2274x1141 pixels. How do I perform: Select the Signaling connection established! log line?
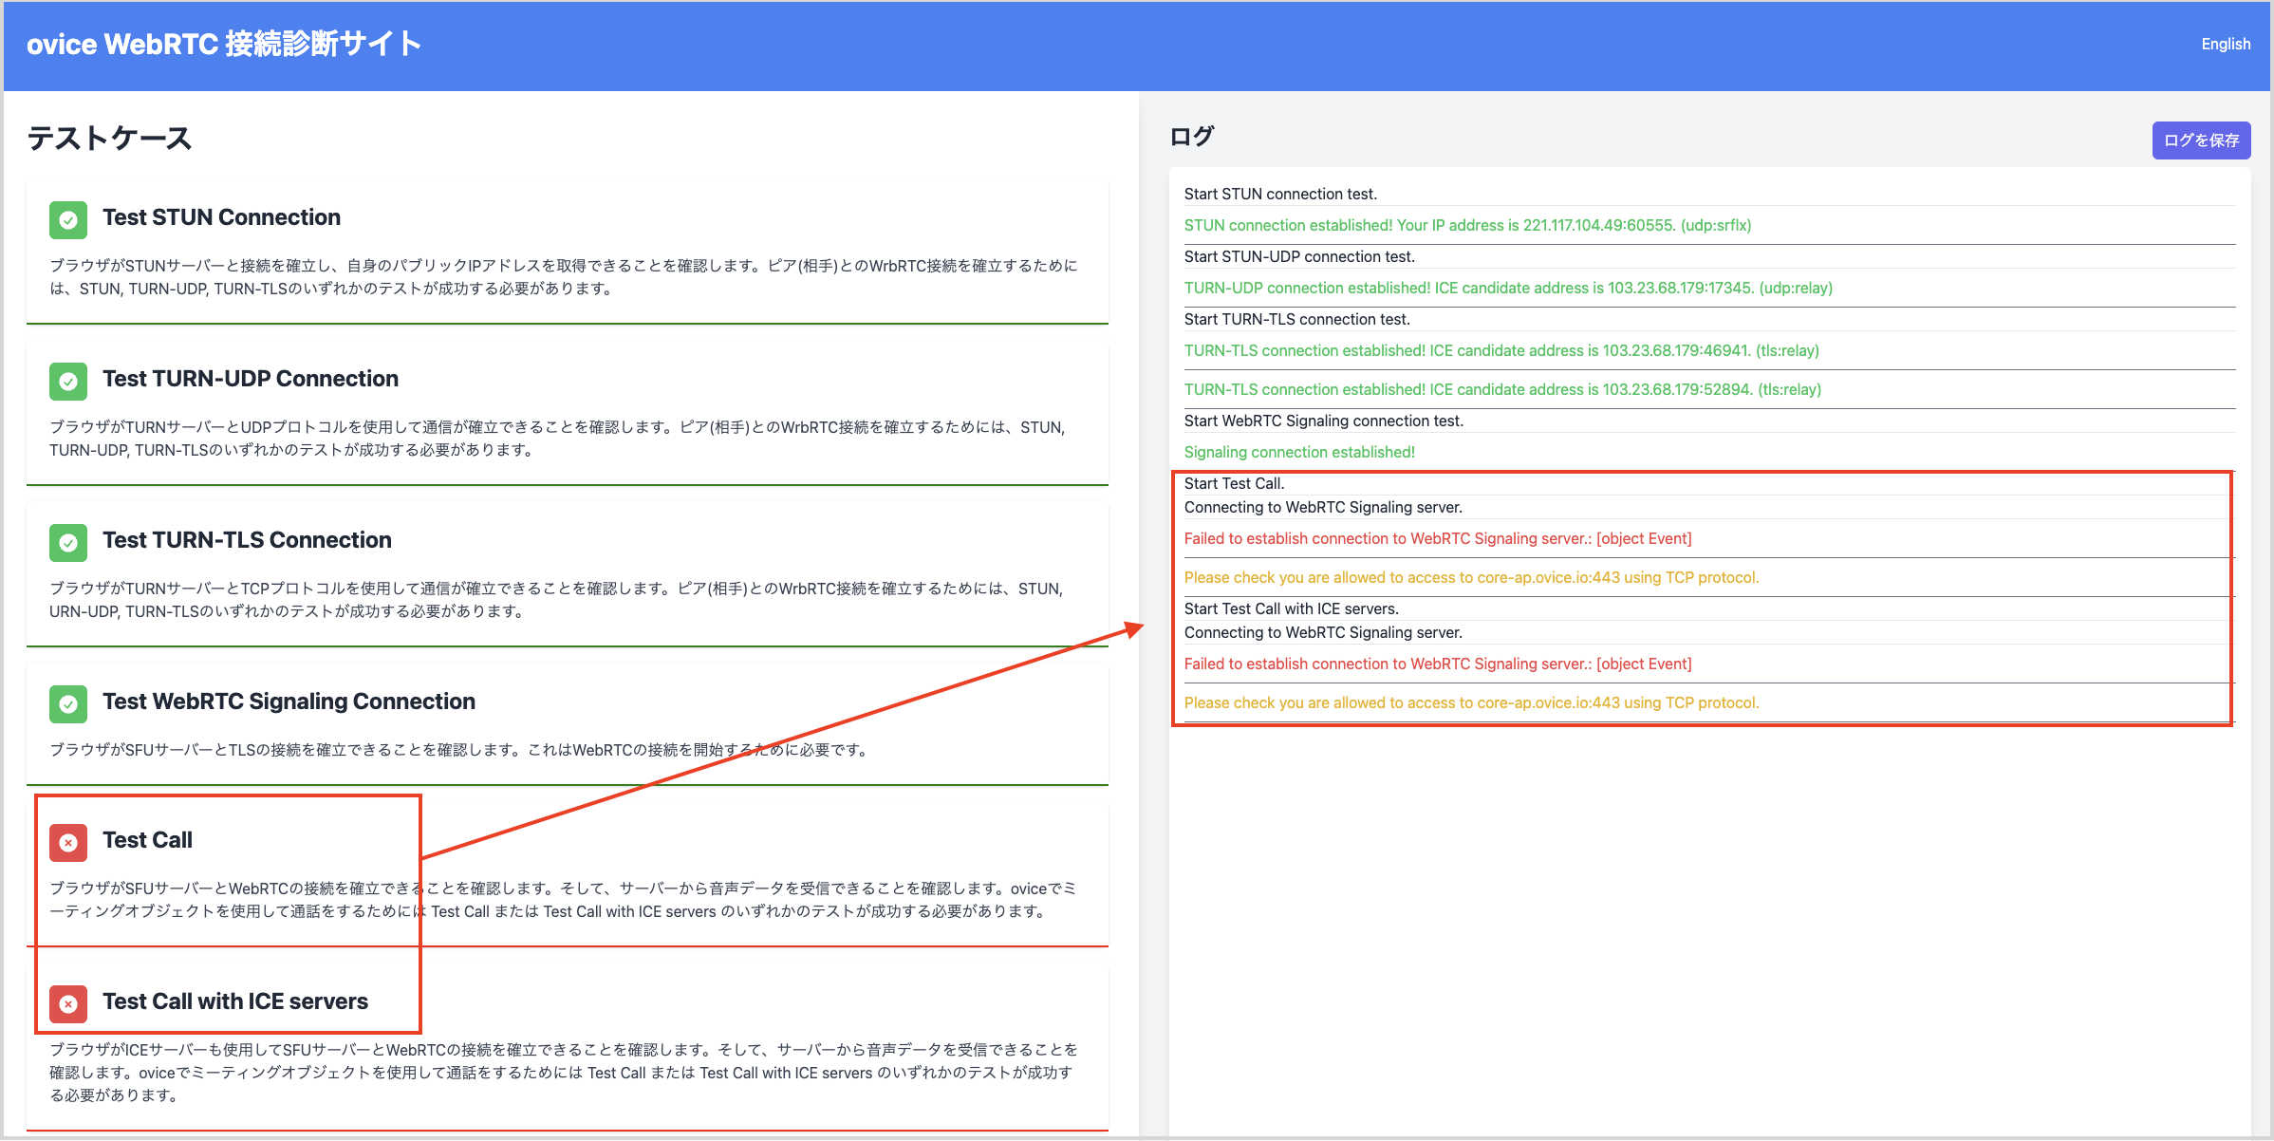click(x=1299, y=451)
